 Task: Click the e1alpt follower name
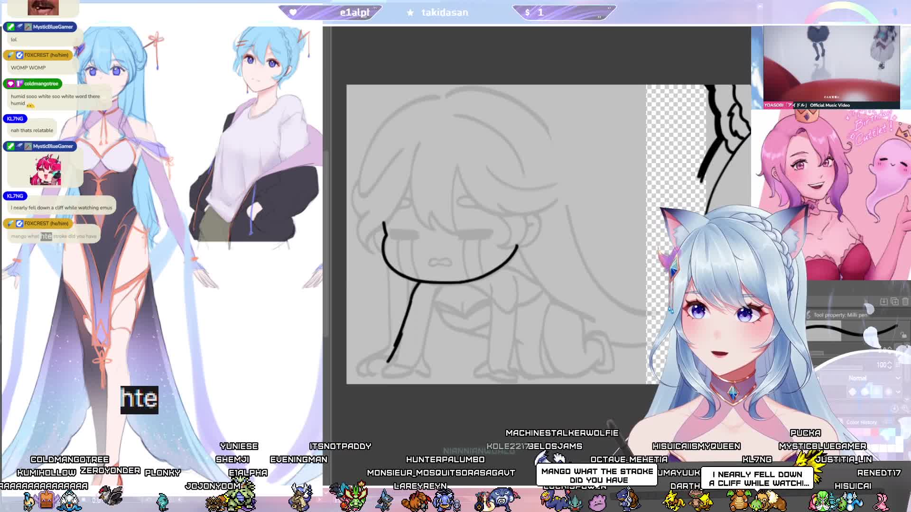[x=354, y=12]
